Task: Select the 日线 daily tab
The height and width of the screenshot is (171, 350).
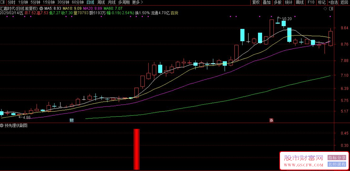Action: coord(90,2)
